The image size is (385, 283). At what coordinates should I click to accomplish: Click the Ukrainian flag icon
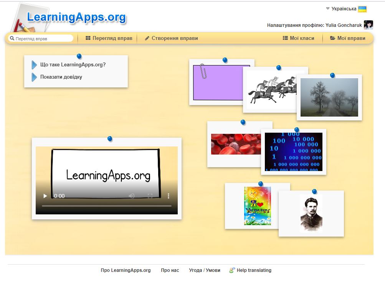click(362, 9)
